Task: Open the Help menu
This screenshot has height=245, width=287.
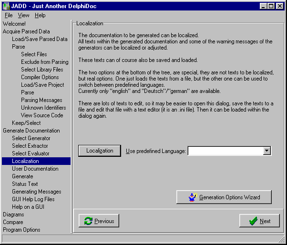Action: (40, 15)
